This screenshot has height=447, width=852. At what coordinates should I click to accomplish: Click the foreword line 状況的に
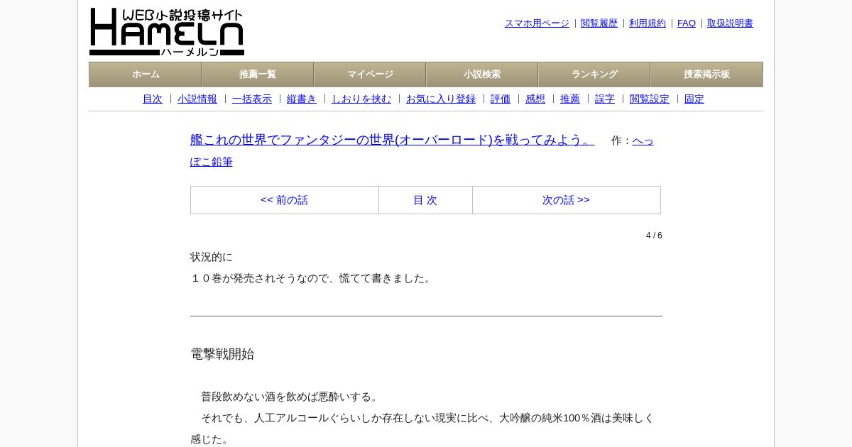(x=212, y=257)
